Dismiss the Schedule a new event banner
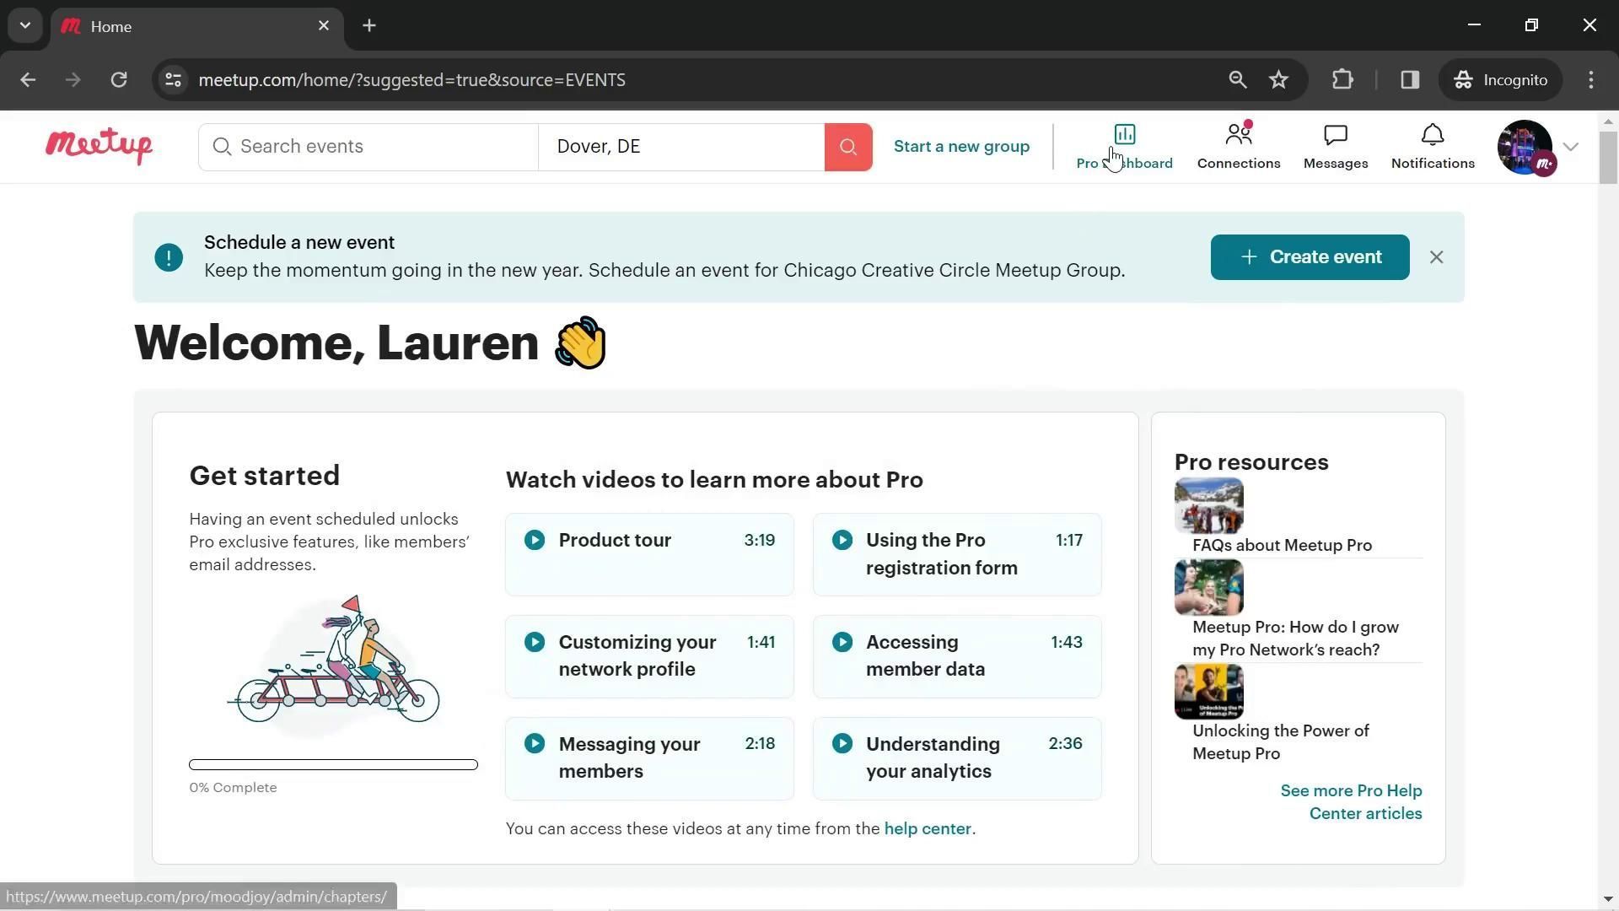Viewport: 1619px width, 911px height. (x=1436, y=257)
